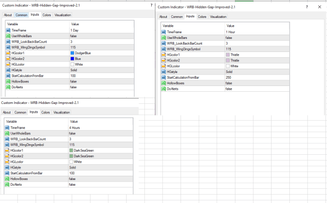Switch to Common tab in 1 Day dialog
Image resolution: width=327 pixels, height=203 pixels.
point(21,15)
